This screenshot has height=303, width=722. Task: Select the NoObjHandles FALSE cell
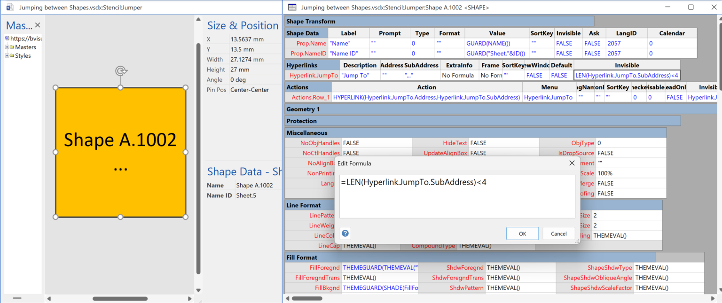coord(376,143)
